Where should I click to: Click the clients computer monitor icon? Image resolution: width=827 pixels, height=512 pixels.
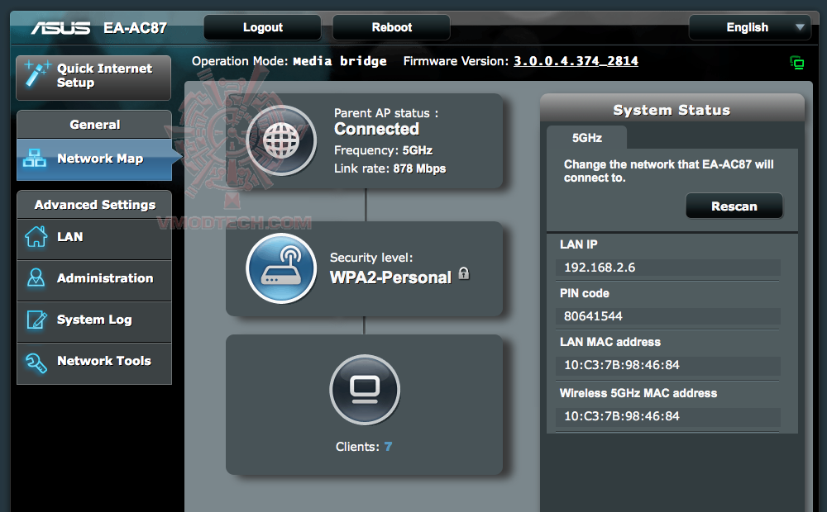pyautogui.click(x=365, y=390)
